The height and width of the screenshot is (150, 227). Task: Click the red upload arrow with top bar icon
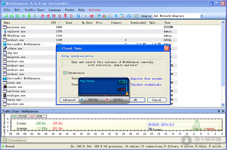point(65,16)
